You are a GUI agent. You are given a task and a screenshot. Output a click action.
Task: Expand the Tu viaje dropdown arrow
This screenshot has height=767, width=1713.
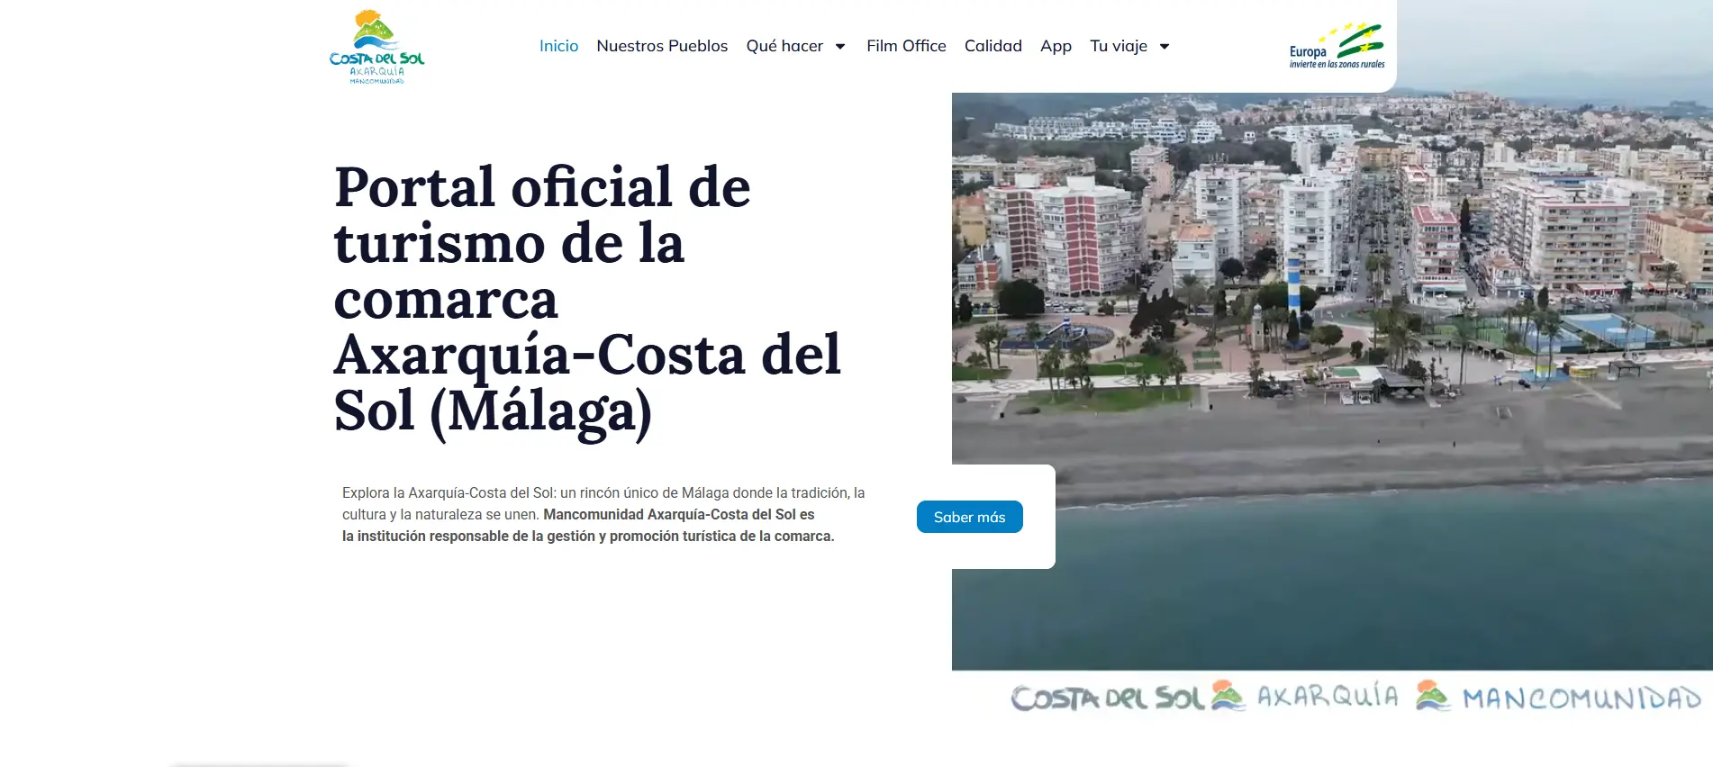pyautogui.click(x=1165, y=47)
